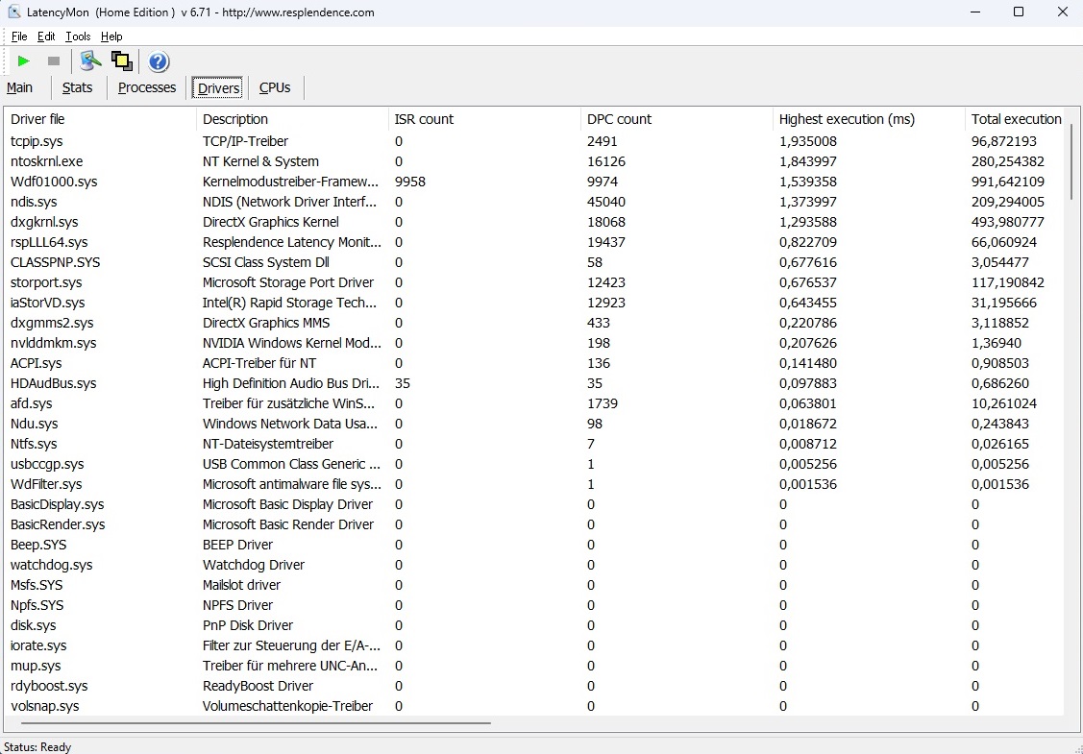Sort by Description column header
Screen dimensions: 1083x754
click(x=292, y=119)
